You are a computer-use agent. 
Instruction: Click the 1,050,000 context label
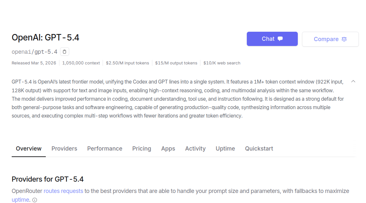[x=81, y=63]
